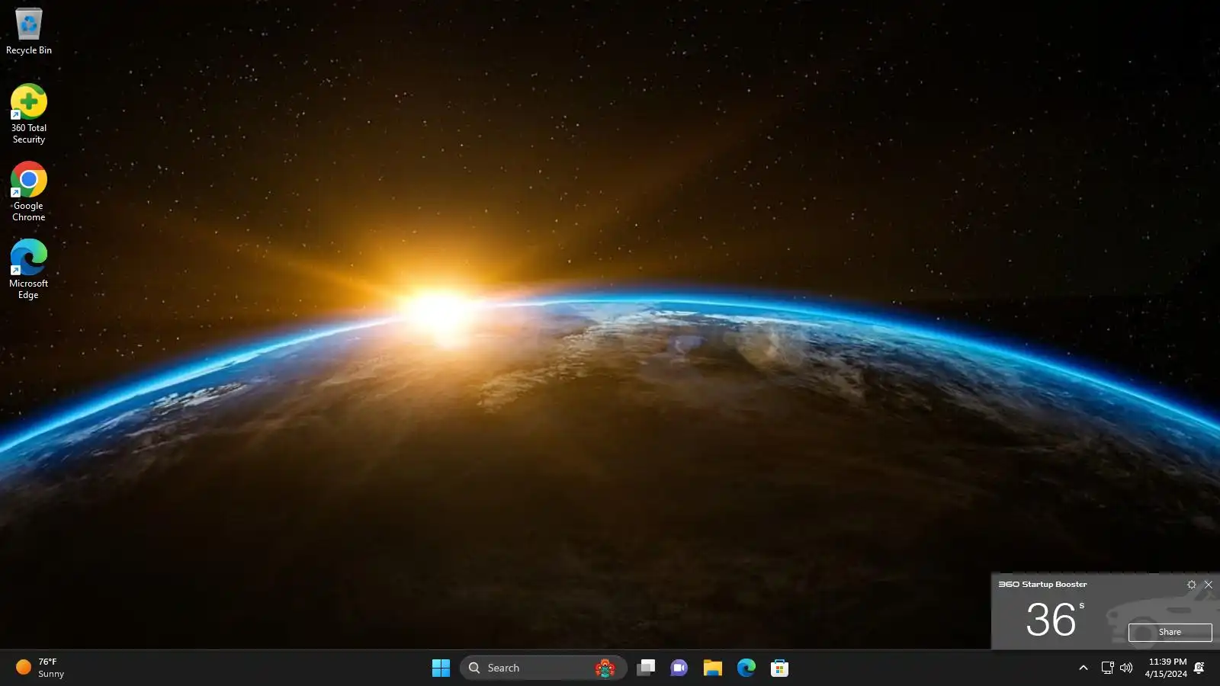Click the search highlight icon in Search box

[x=605, y=668]
